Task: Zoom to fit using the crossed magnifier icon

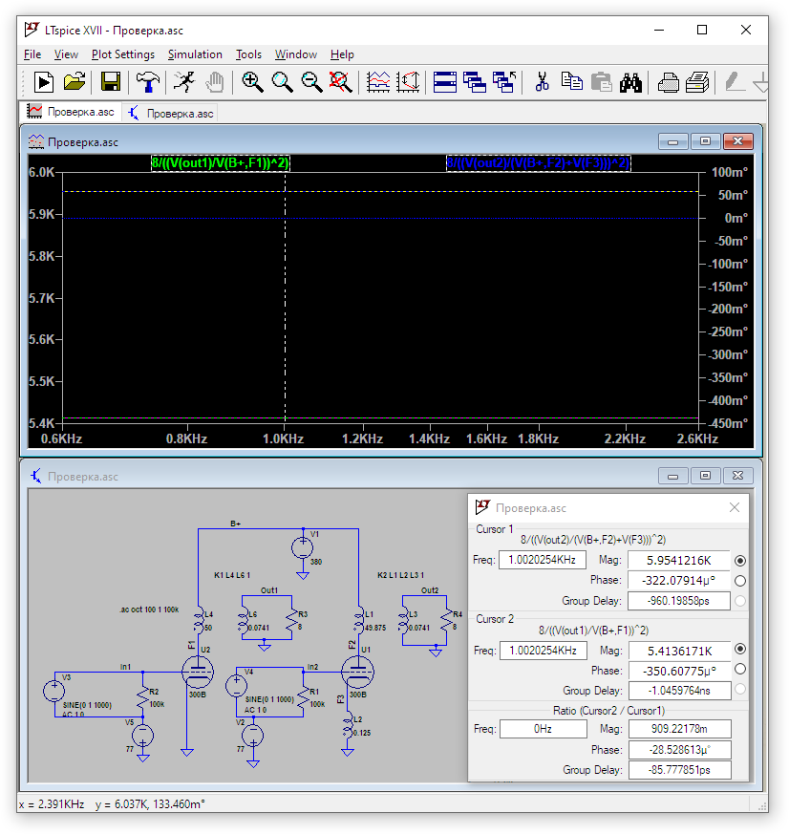Action: [x=341, y=82]
